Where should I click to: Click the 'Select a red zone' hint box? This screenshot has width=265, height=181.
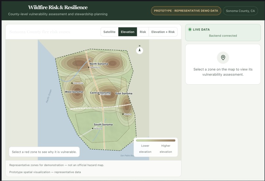coord(44,152)
